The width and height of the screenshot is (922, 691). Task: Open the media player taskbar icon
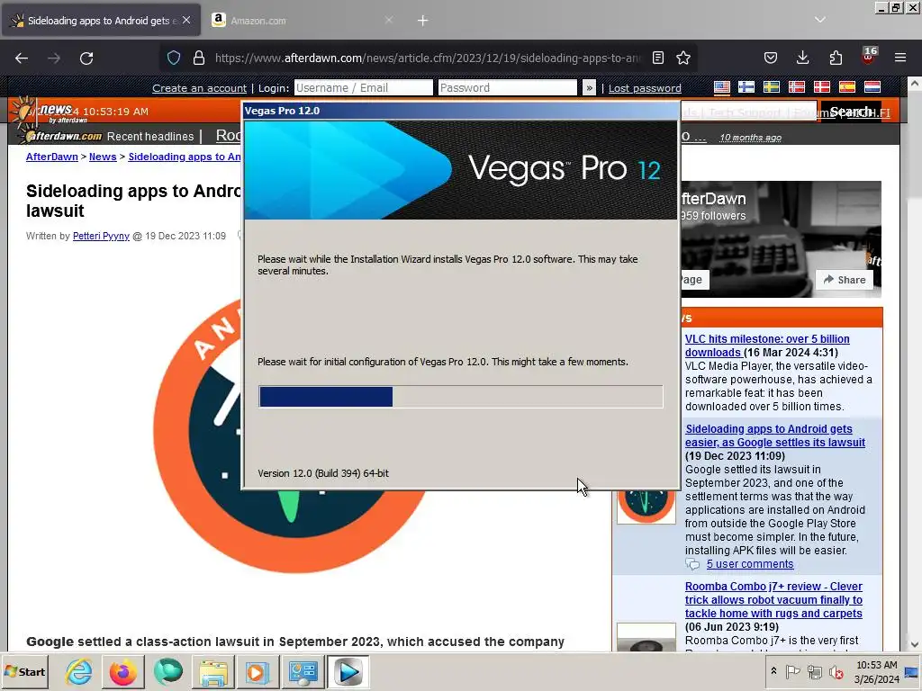(x=257, y=671)
